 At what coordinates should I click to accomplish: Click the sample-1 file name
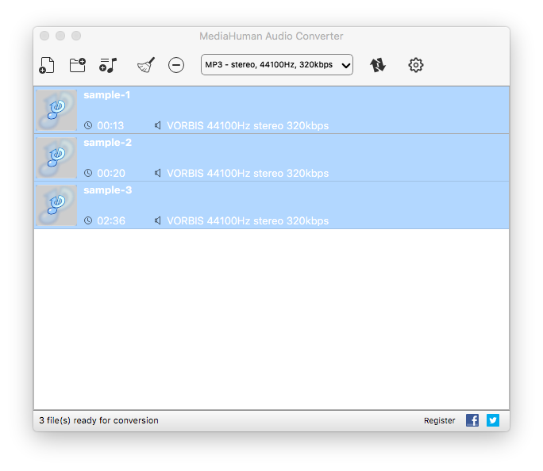pos(106,94)
